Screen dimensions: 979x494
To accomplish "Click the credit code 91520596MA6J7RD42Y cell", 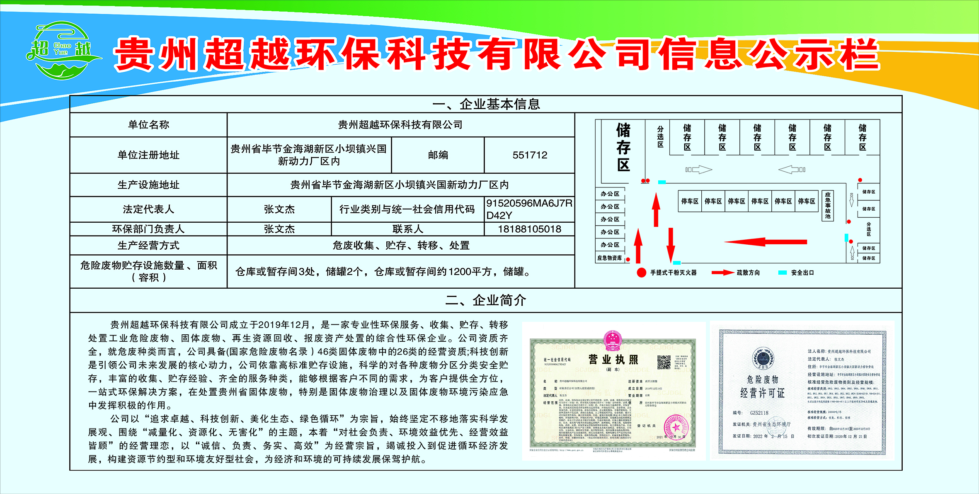I will coord(529,209).
